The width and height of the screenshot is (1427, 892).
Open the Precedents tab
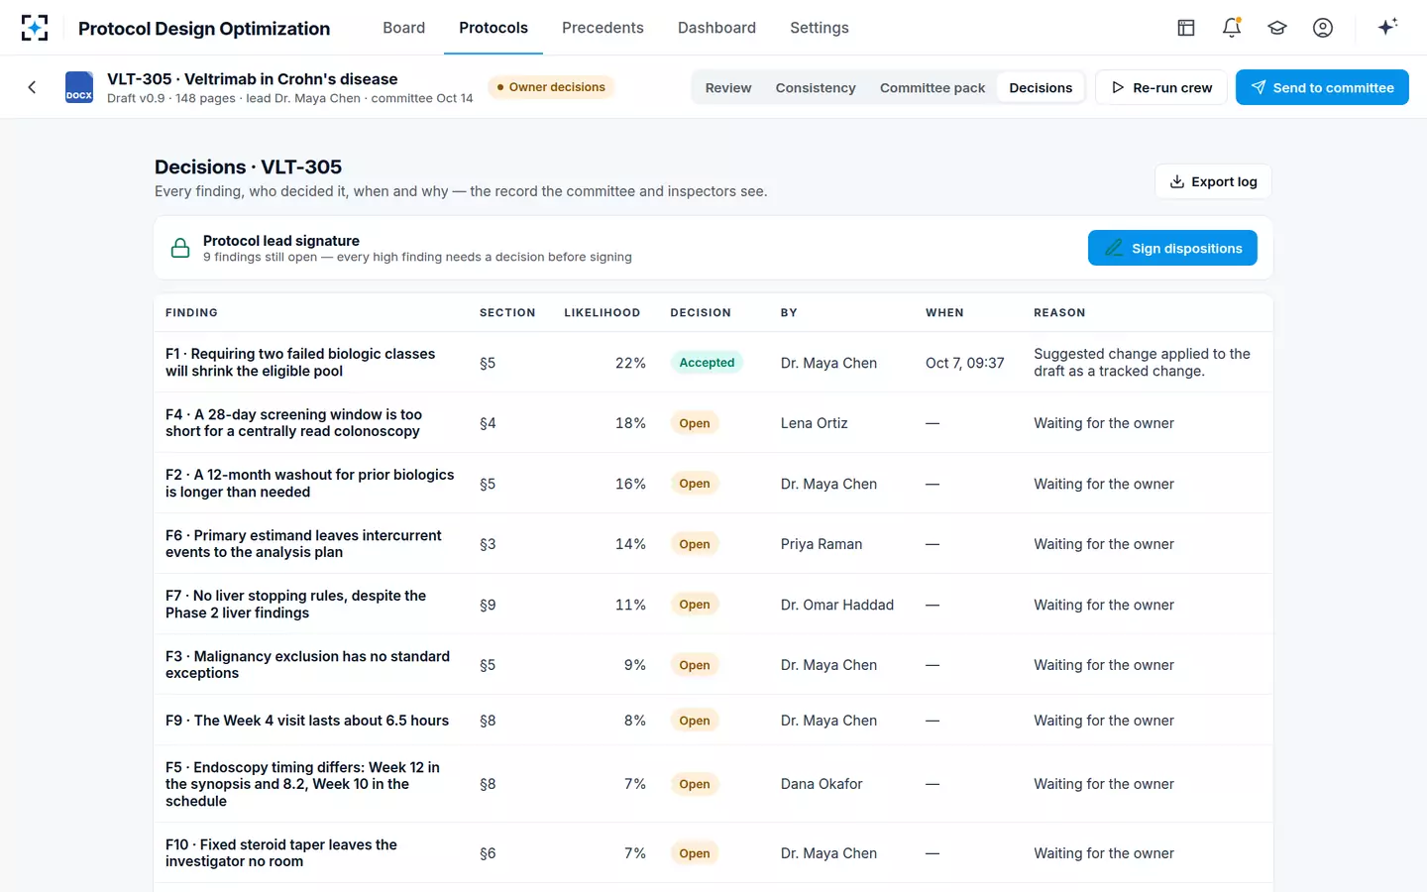click(x=603, y=28)
